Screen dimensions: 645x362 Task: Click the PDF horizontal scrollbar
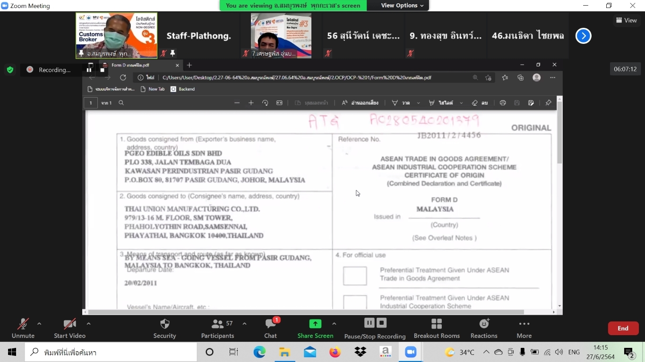coord(306,312)
